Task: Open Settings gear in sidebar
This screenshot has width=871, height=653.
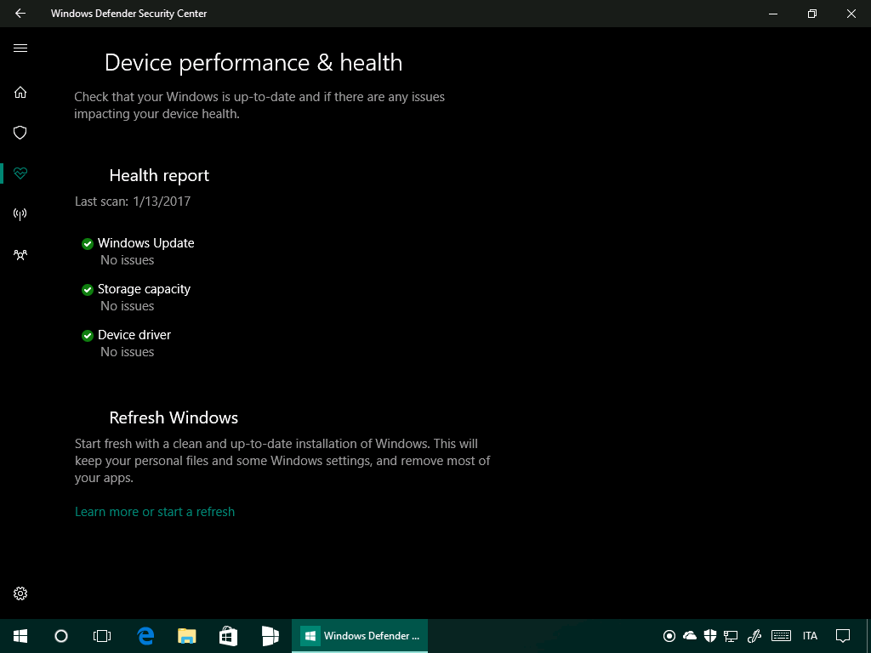Action: tap(20, 593)
